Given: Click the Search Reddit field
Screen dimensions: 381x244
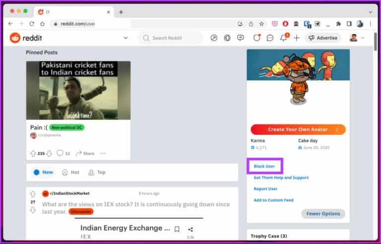Looking at the screenshot, I should (x=171, y=38).
